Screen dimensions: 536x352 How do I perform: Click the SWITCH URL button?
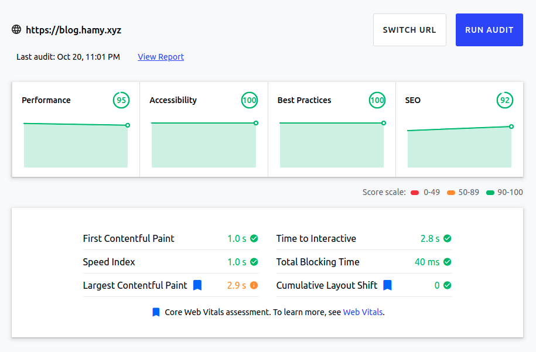pos(409,29)
